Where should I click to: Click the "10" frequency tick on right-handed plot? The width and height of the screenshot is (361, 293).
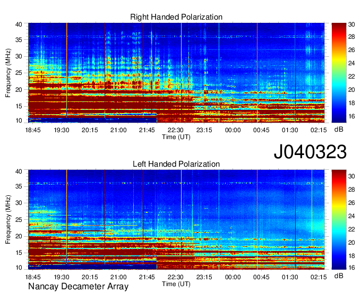pos(19,120)
